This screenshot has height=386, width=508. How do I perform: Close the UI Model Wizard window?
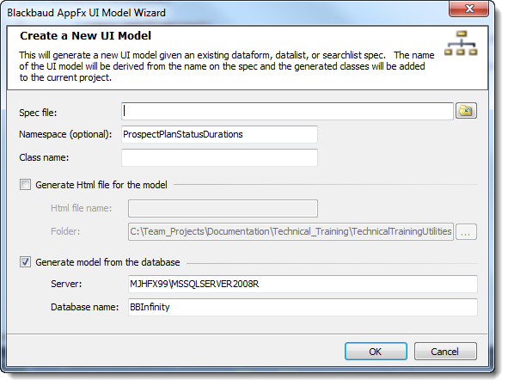[468, 9]
